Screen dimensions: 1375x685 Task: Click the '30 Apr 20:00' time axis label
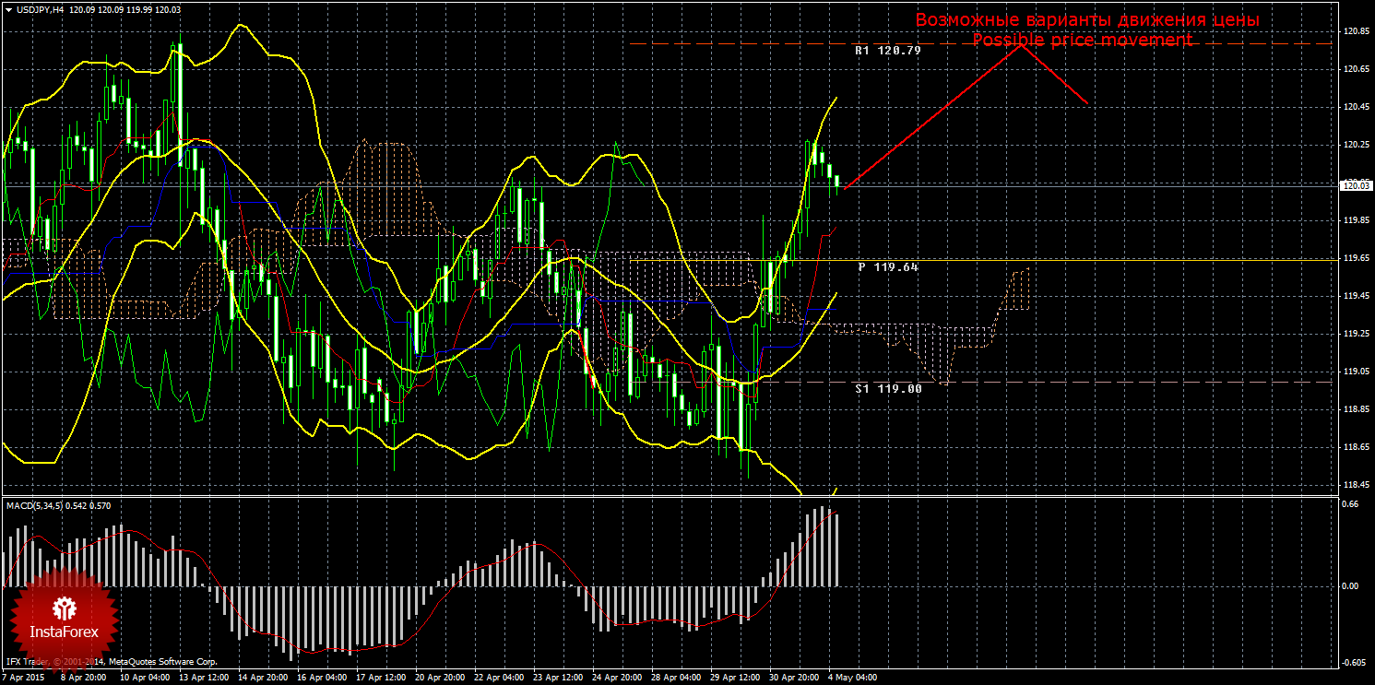point(794,678)
